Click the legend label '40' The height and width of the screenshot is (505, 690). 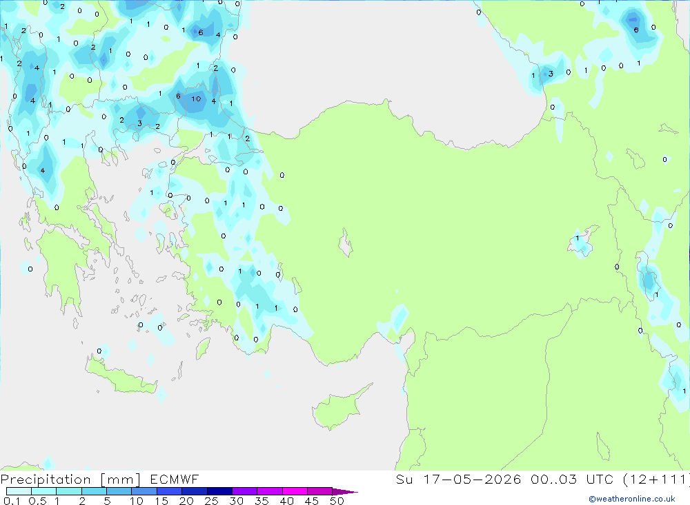286,501
